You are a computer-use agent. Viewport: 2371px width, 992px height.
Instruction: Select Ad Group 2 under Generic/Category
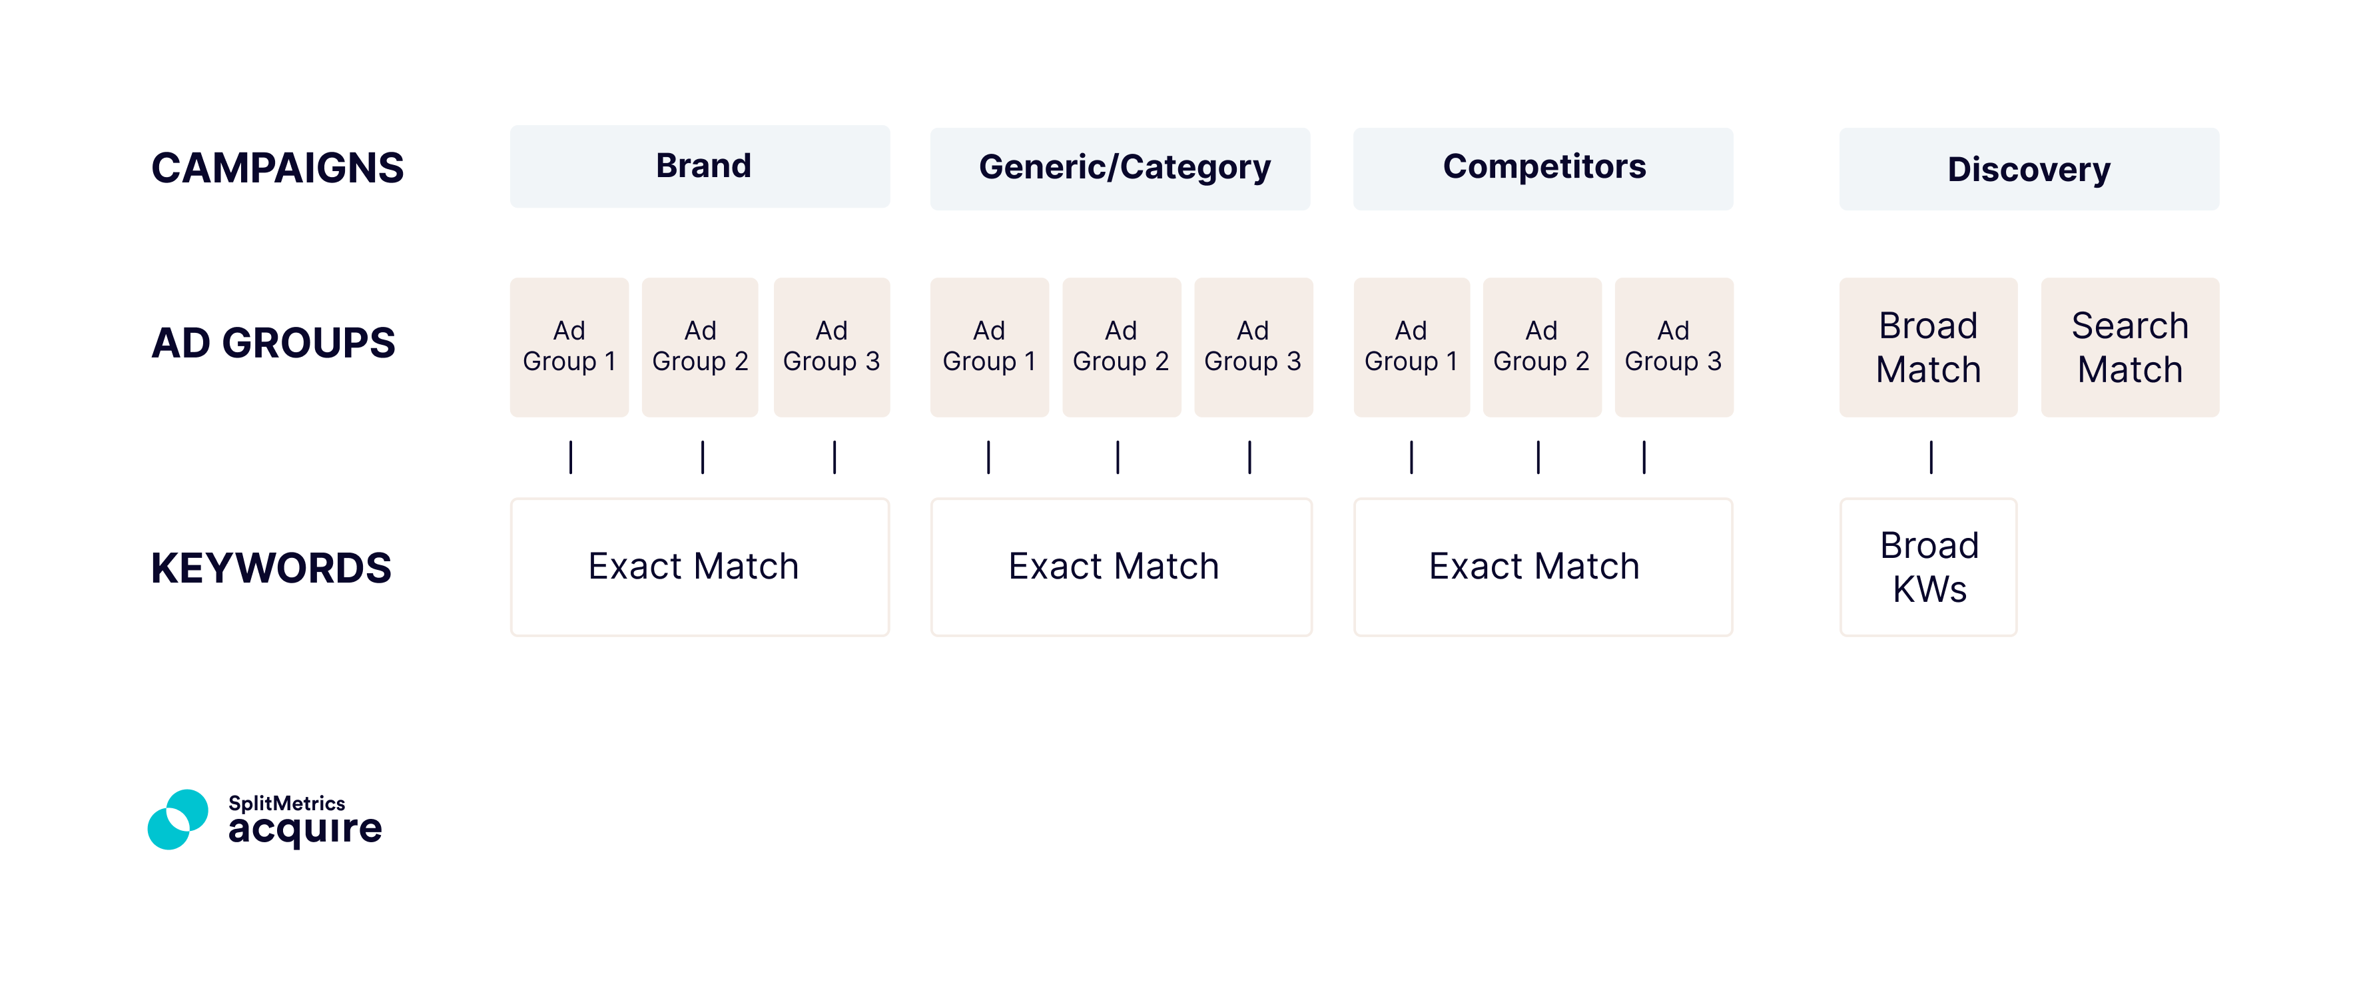pyautogui.click(x=1121, y=347)
